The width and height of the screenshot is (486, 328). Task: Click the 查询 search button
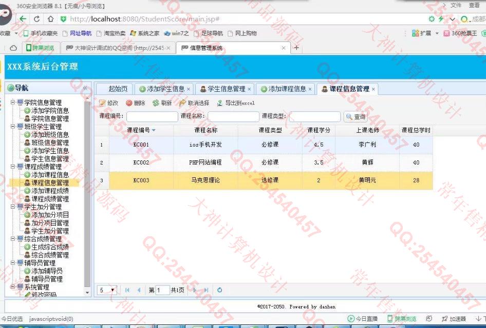click(356, 116)
